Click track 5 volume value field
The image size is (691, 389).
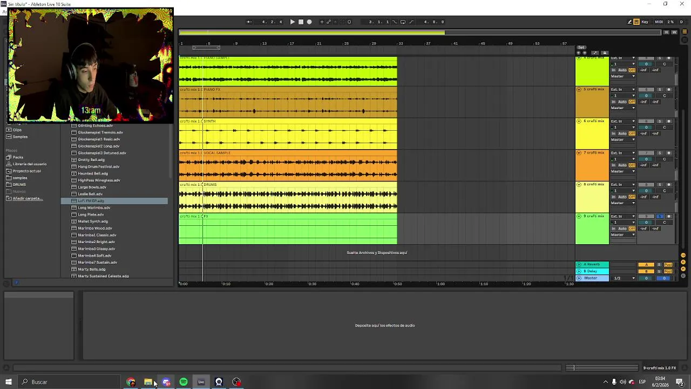point(646,96)
